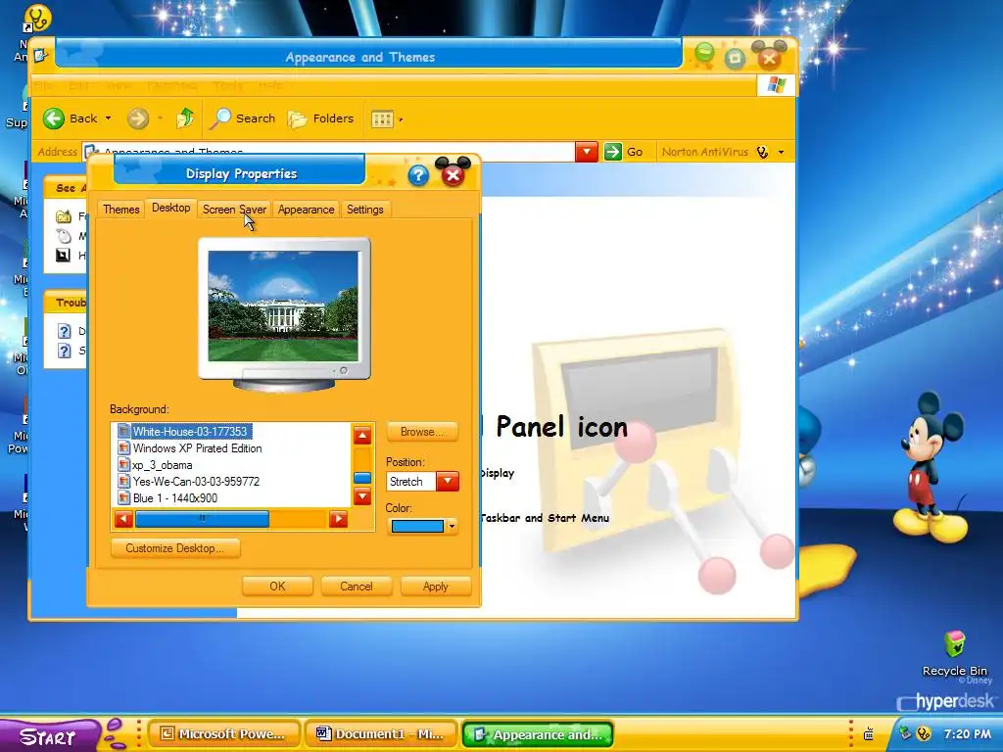The image size is (1003, 752).
Task: Click the Cancel button
Action: click(x=357, y=587)
